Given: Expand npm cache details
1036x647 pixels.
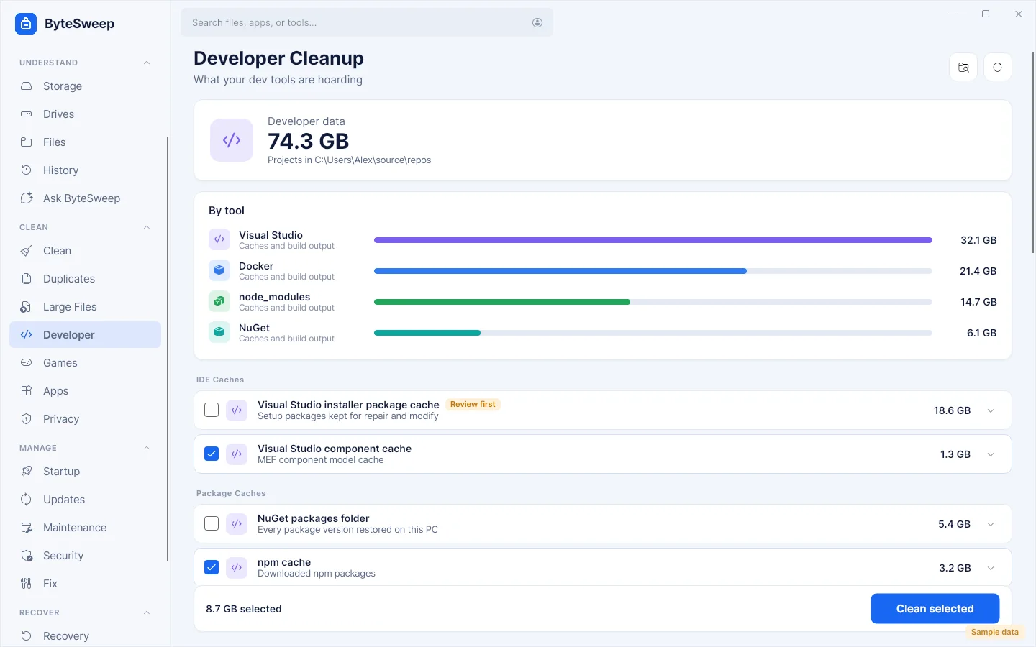Looking at the screenshot, I should click(x=991, y=569).
